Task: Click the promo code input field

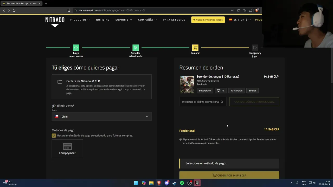Action: (203, 102)
